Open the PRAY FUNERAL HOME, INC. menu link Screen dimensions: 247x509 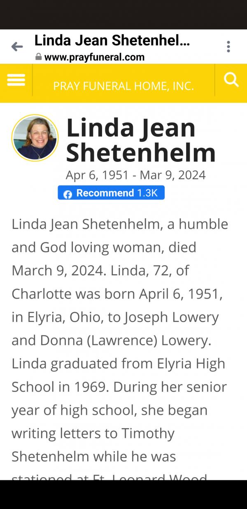[123, 86]
